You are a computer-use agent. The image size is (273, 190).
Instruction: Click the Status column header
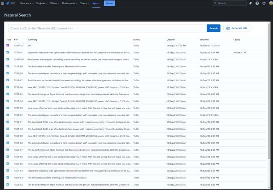[136, 40]
